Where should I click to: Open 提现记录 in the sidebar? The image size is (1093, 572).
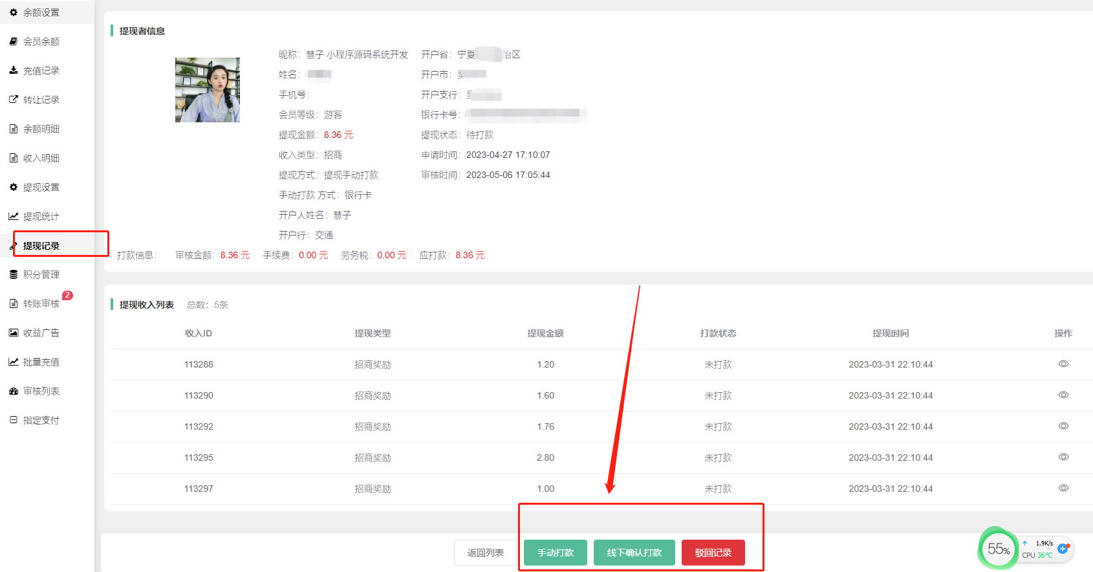click(x=41, y=246)
